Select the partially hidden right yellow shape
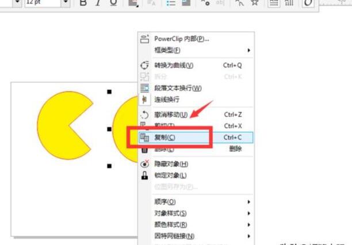The width and height of the screenshot is (352, 245). [x=125, y=129]
